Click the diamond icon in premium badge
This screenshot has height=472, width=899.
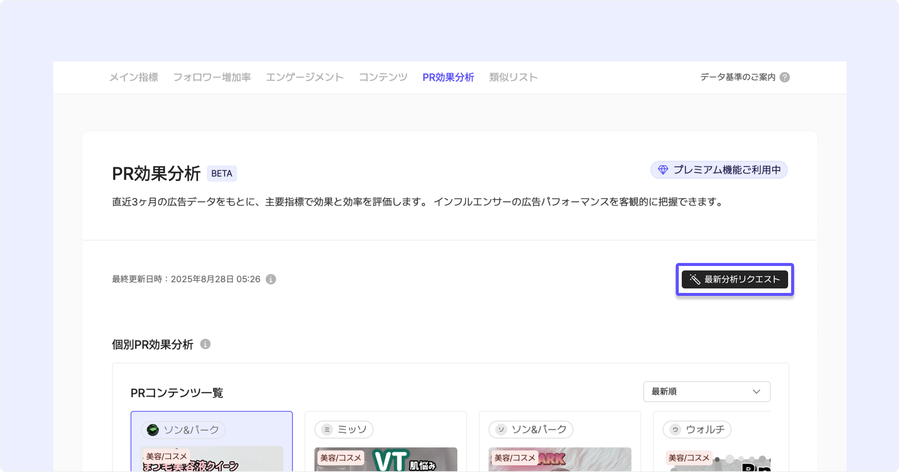click(663, 170)
